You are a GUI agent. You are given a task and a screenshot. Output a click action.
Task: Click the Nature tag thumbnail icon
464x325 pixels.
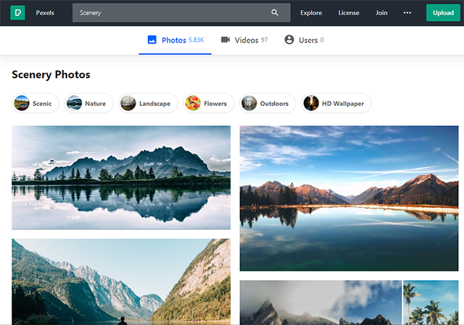(x=74, y=104)
